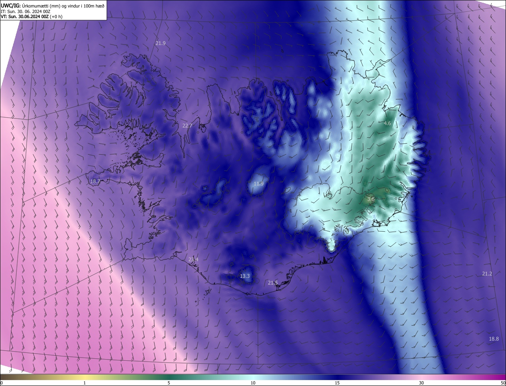
Task: Click the colorbar tick label 5
Action: 169,383
